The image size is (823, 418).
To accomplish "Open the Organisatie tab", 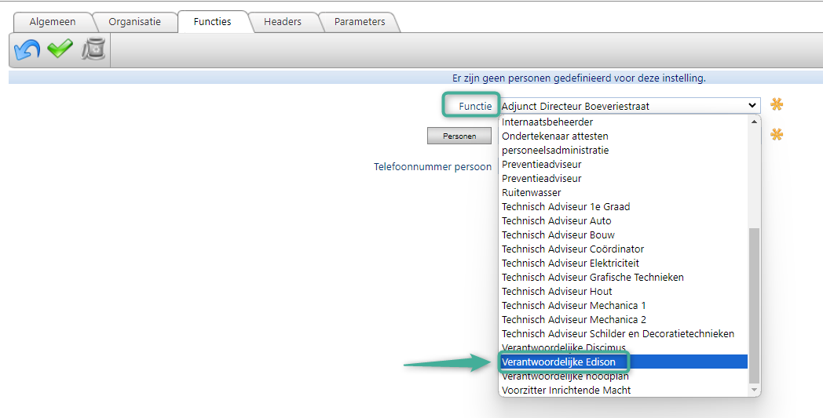I will pos(134,22).
